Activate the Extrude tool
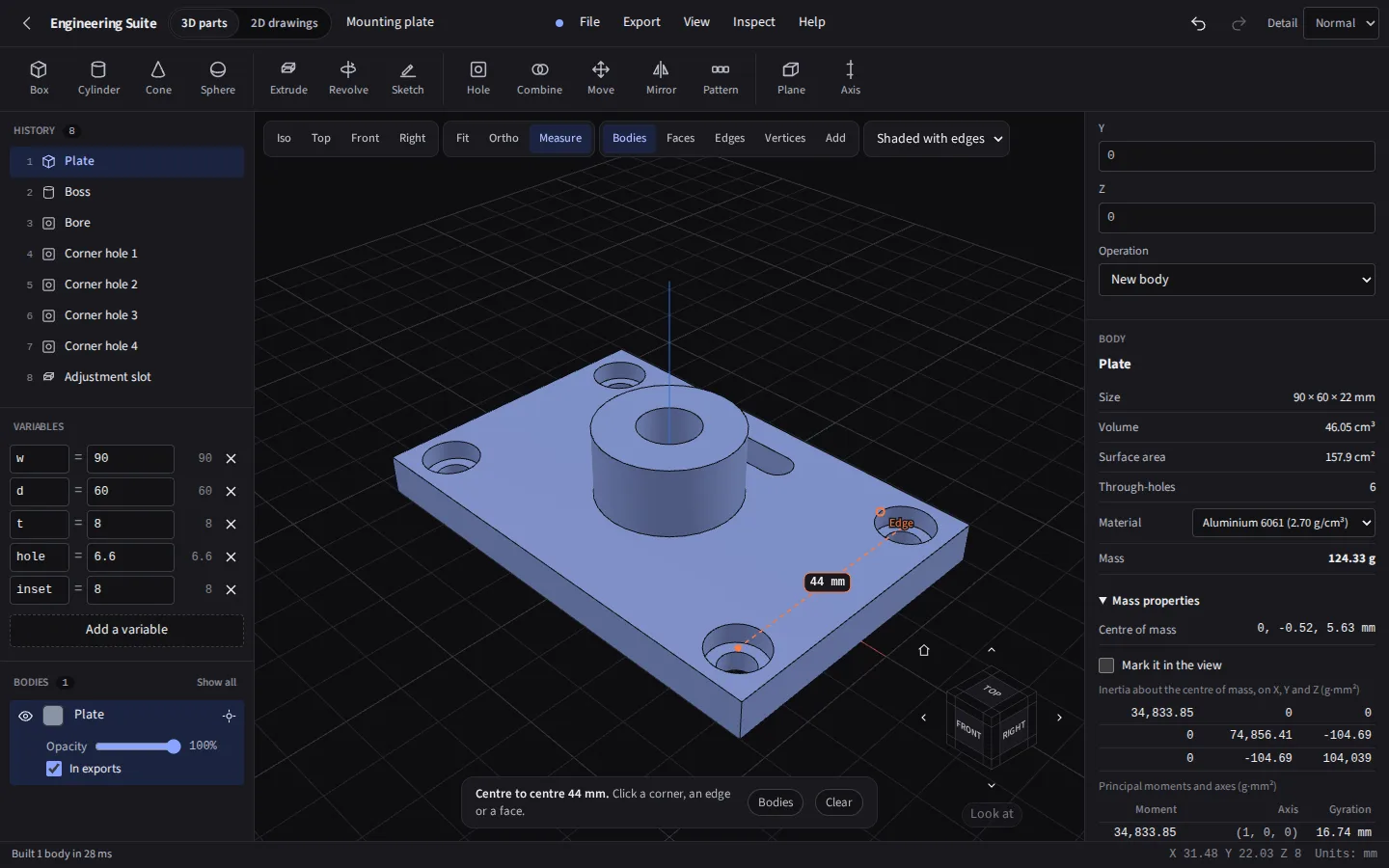Image resolution: width=1389 pixels, height=868 pixels. click(x=288, y=78)
